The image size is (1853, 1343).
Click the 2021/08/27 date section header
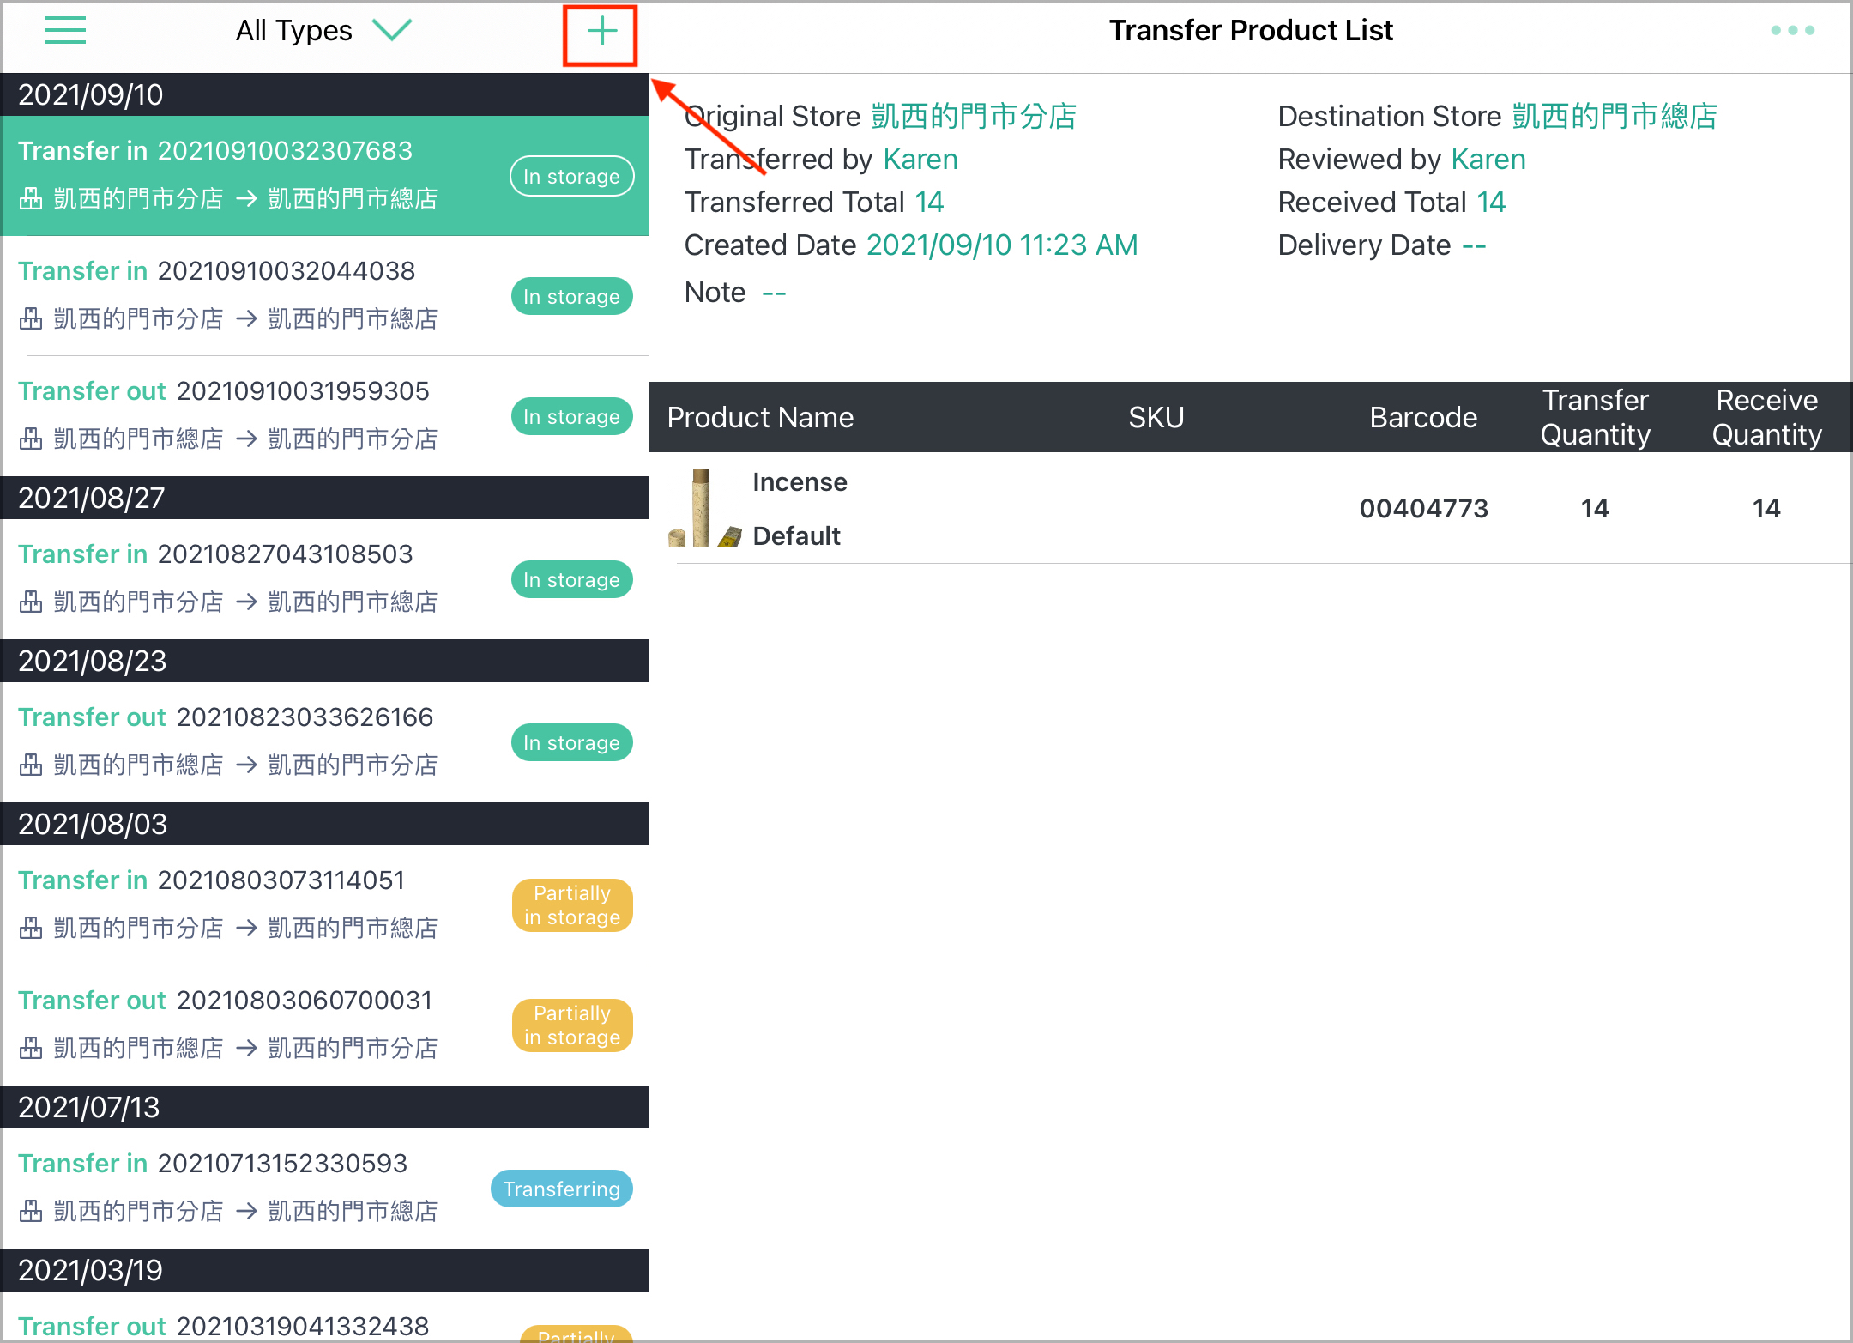click(x=324, y=498)
